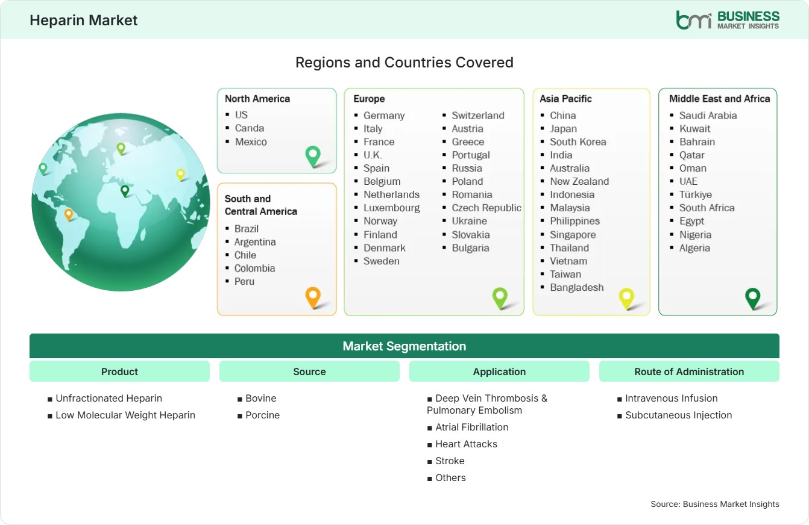This screenshot has width=809, height=525.
Task: Click Source: Business Market Insights credit
Action: click(x=715, y=504)
